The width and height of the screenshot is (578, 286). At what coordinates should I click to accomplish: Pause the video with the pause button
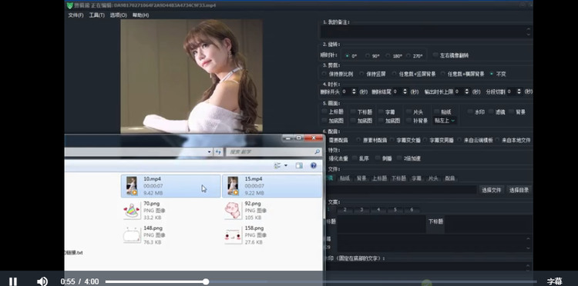pos(13,281)
